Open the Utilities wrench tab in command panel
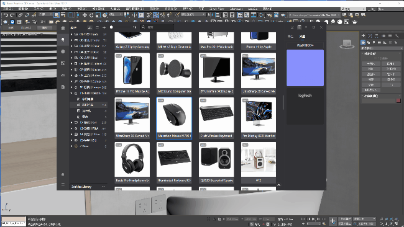This screenshot has height=227, width=404. pyautogui.click(x=397, y=36)
